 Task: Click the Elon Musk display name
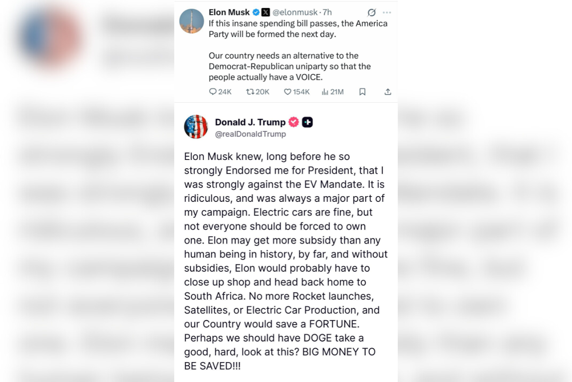pos(229,12)
